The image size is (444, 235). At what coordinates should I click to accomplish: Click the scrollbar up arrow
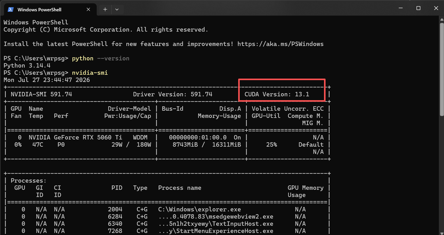pos(442,19)
